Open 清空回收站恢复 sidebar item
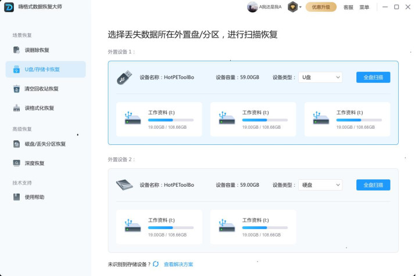Image resolution: width=418 pixels, height=276 pixels. coord(41,89)
